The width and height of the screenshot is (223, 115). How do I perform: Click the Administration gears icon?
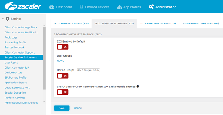click(x=151, y=7)
